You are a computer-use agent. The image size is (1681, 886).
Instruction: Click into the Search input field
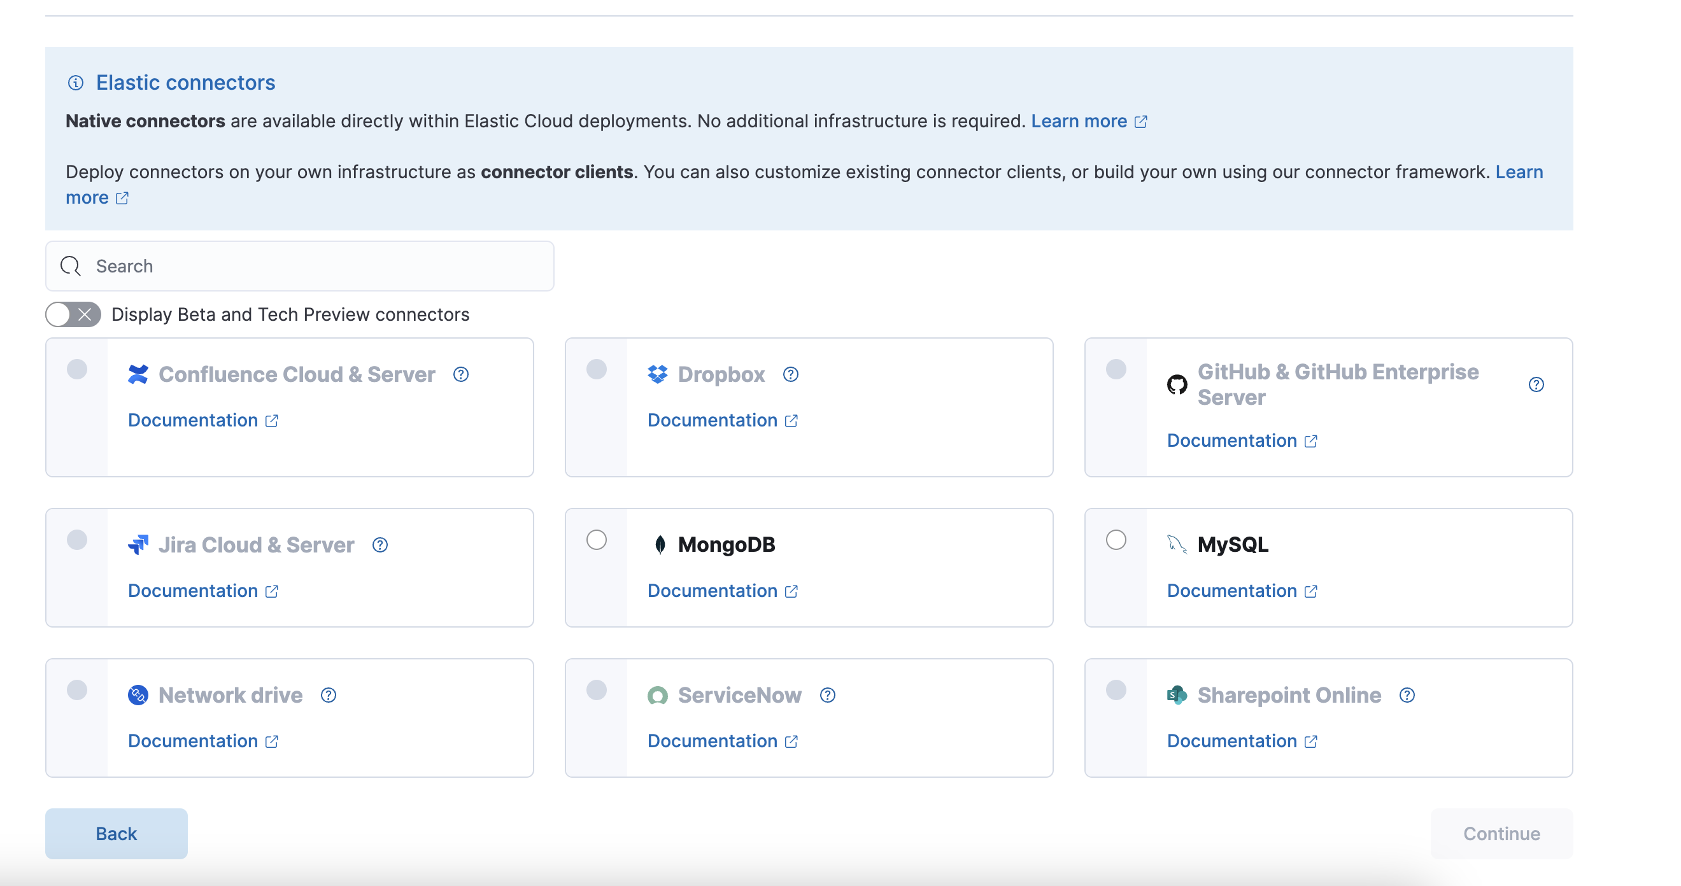click(299, 266)
